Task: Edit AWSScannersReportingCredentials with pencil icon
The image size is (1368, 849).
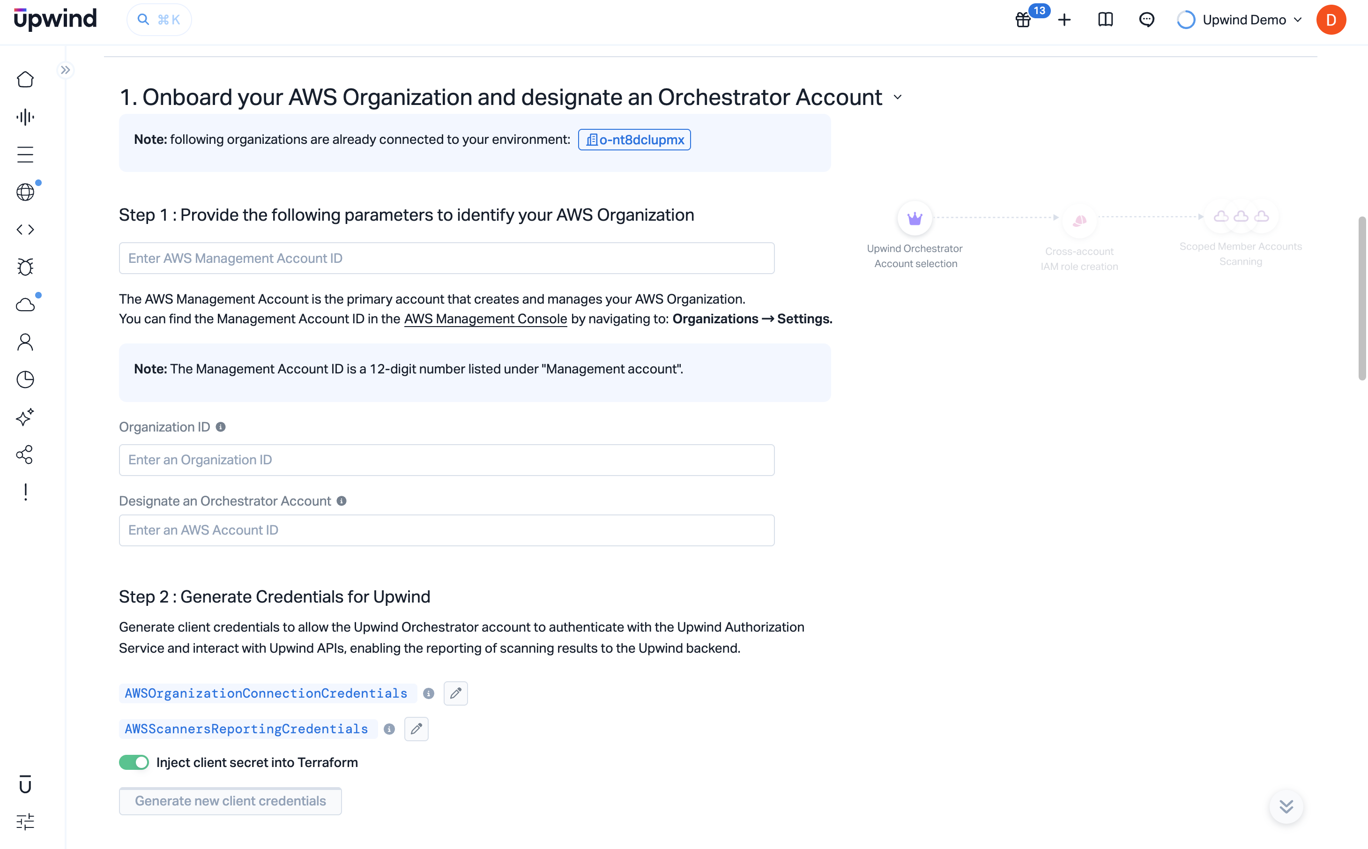Action: tap(416, 729)
